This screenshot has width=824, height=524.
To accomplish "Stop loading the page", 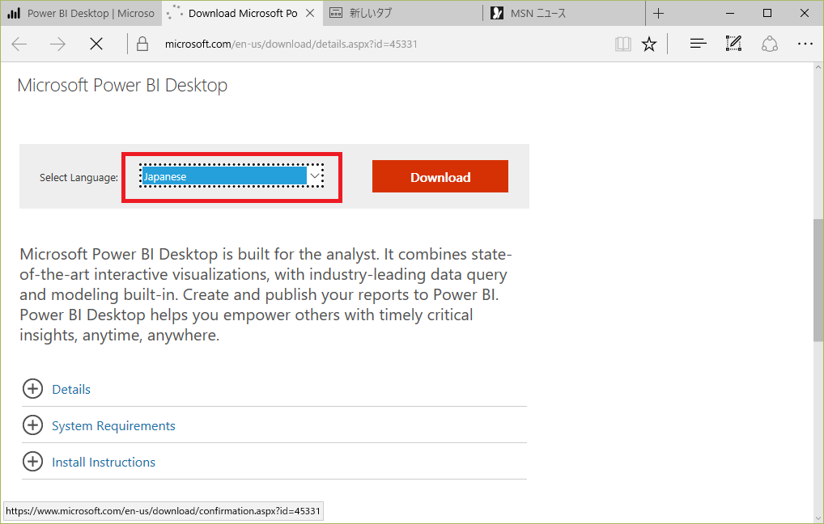I will pyautogui.click(x=96, y=44).
